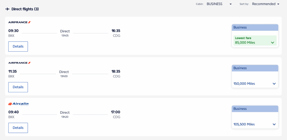Image resolution: width=287 pixels, height=140 pixels.
Task: Select the Business header on the 85,000 Miles card
Action: [x=255, y=27]
